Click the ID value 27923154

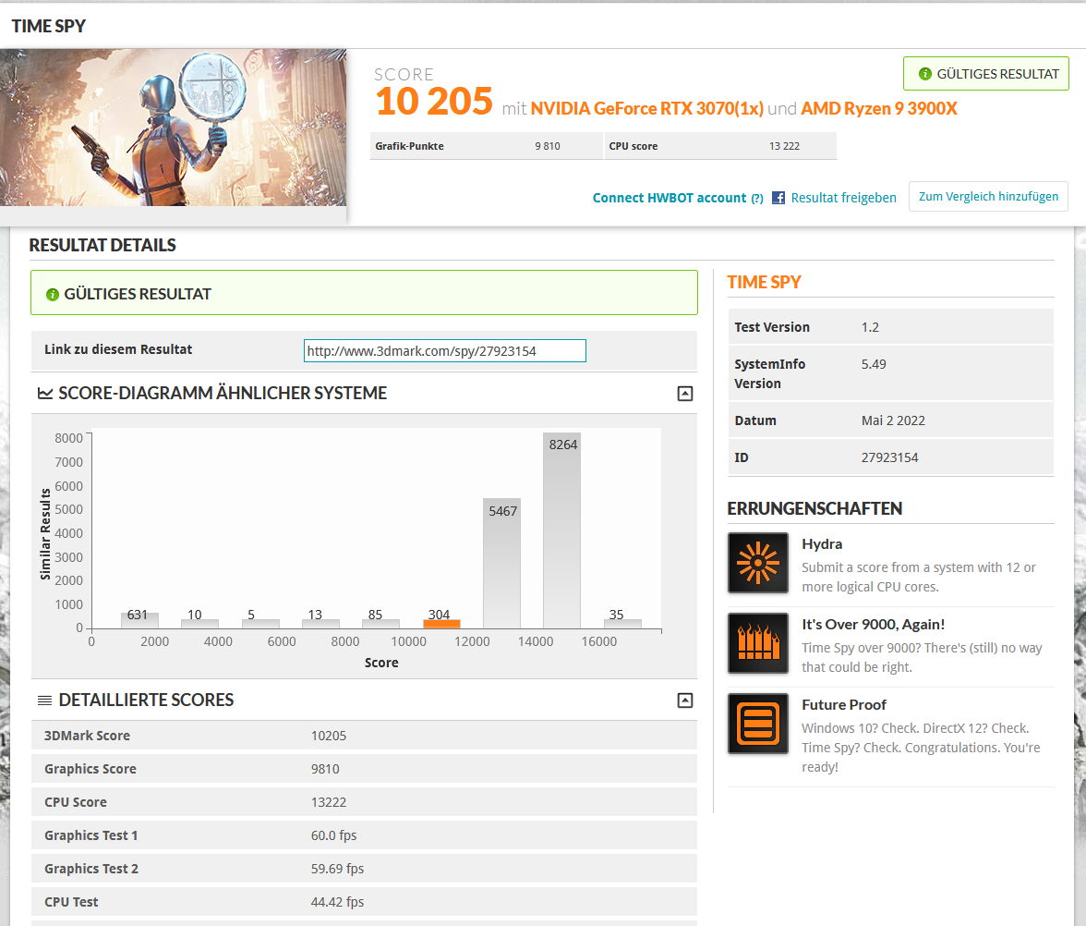click(889, 457)
